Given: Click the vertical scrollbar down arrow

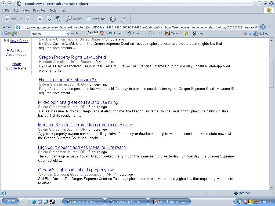Looking at the screenshot, I should click(271, 187).
